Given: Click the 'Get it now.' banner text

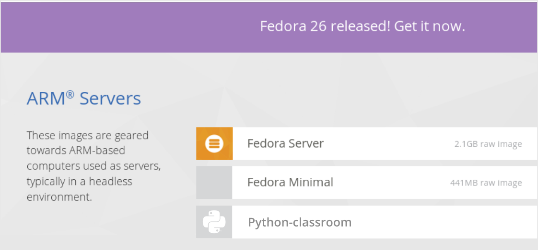Looking at the screenshot, I should tap(430, 26).
